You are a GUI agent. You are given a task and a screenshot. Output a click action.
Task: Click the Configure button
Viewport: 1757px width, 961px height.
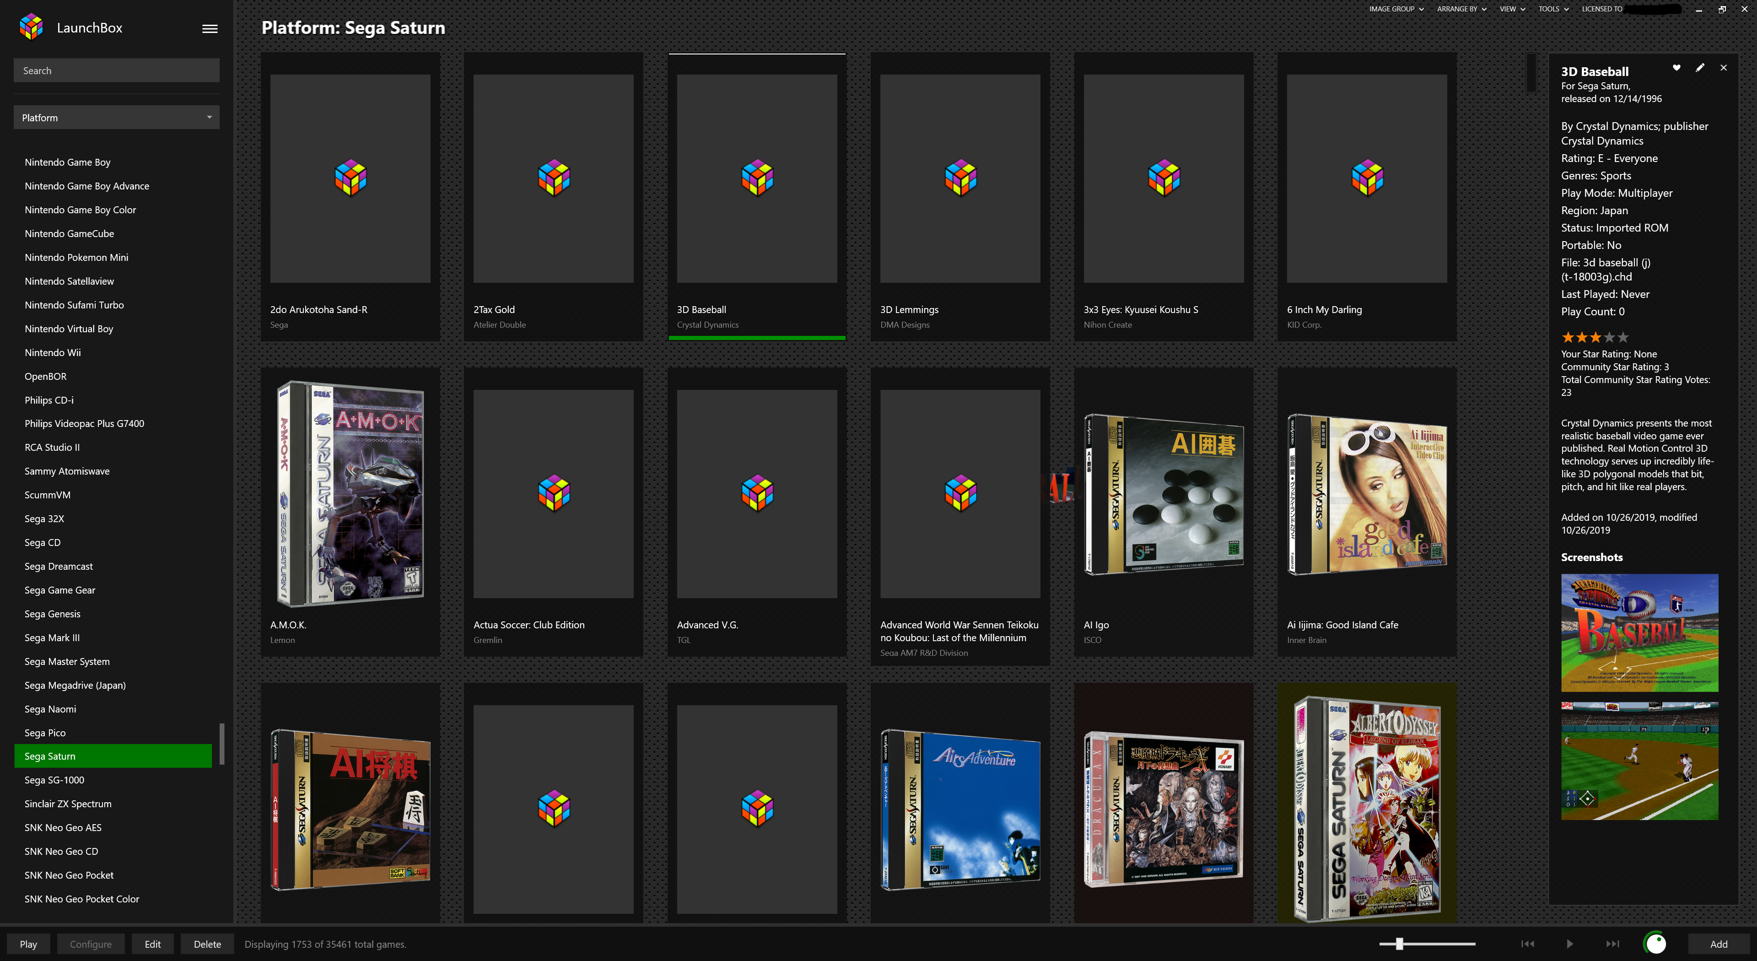[91, 944]
